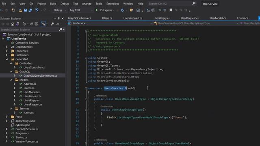Screen dimensions: 260x146
Task: Click the bookmark toggle icon
Action: coord(171,10)
